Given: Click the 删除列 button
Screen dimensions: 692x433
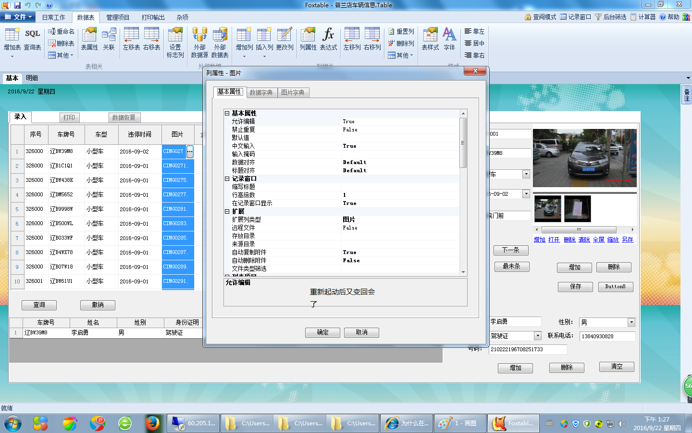Looking at the screenshot, I should pos(401,43).
